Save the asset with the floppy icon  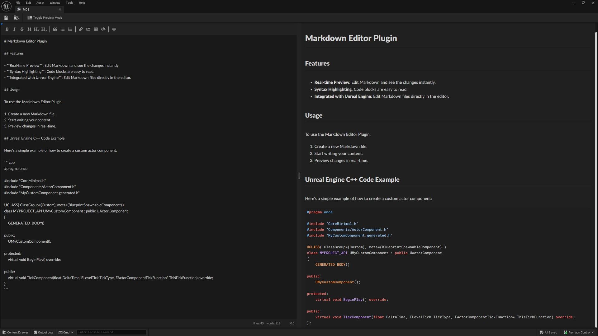tap(6, 18)
